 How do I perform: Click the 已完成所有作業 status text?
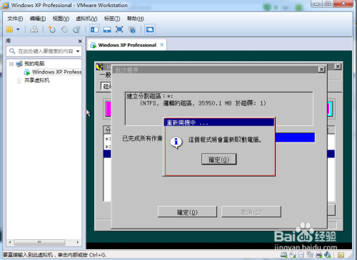coord(142,138)
